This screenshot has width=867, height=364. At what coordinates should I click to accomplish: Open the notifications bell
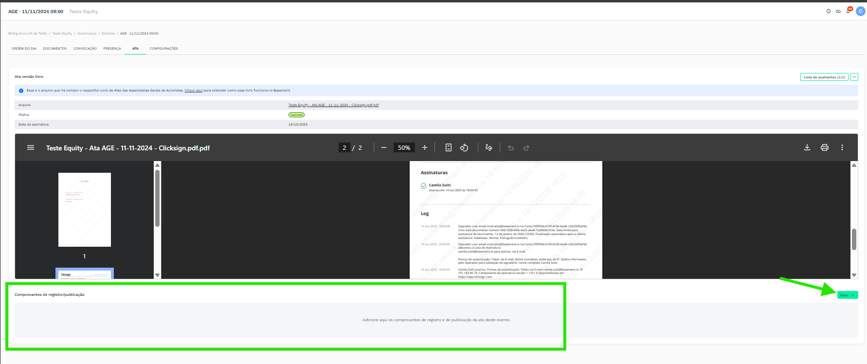[848, 11]
